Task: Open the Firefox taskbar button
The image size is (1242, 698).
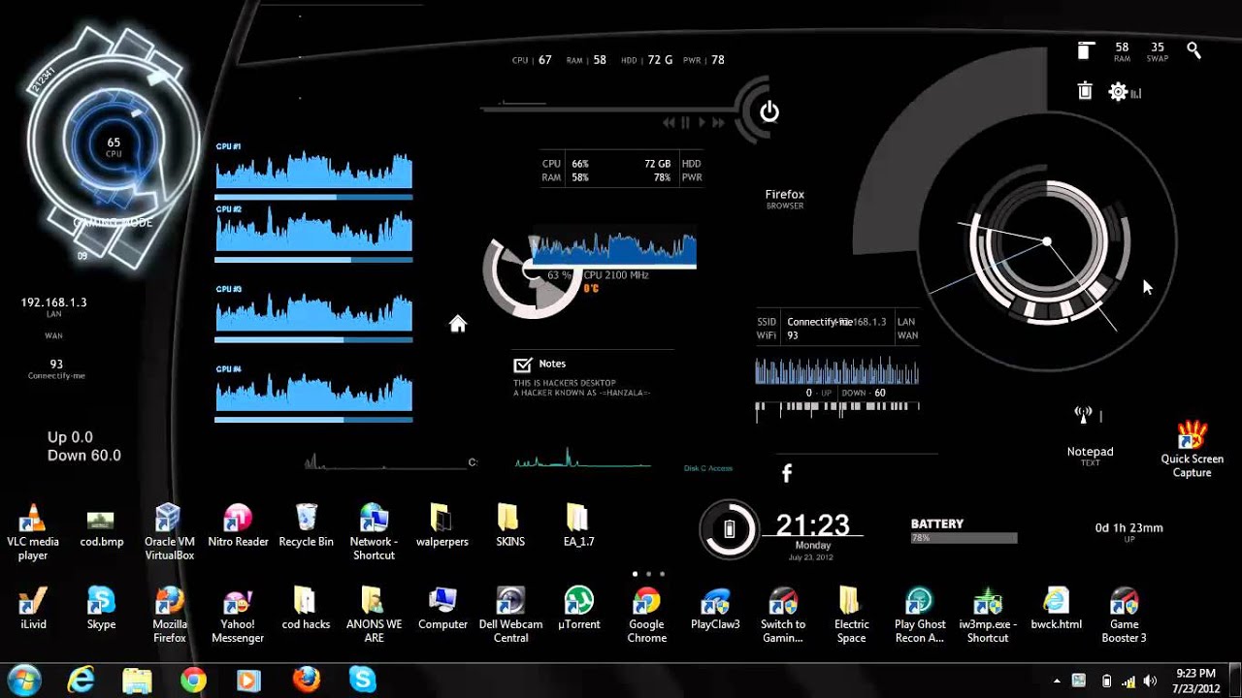Action: (x=306, y=680)
